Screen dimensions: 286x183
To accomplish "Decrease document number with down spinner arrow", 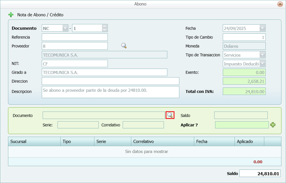I will [105, 30].
